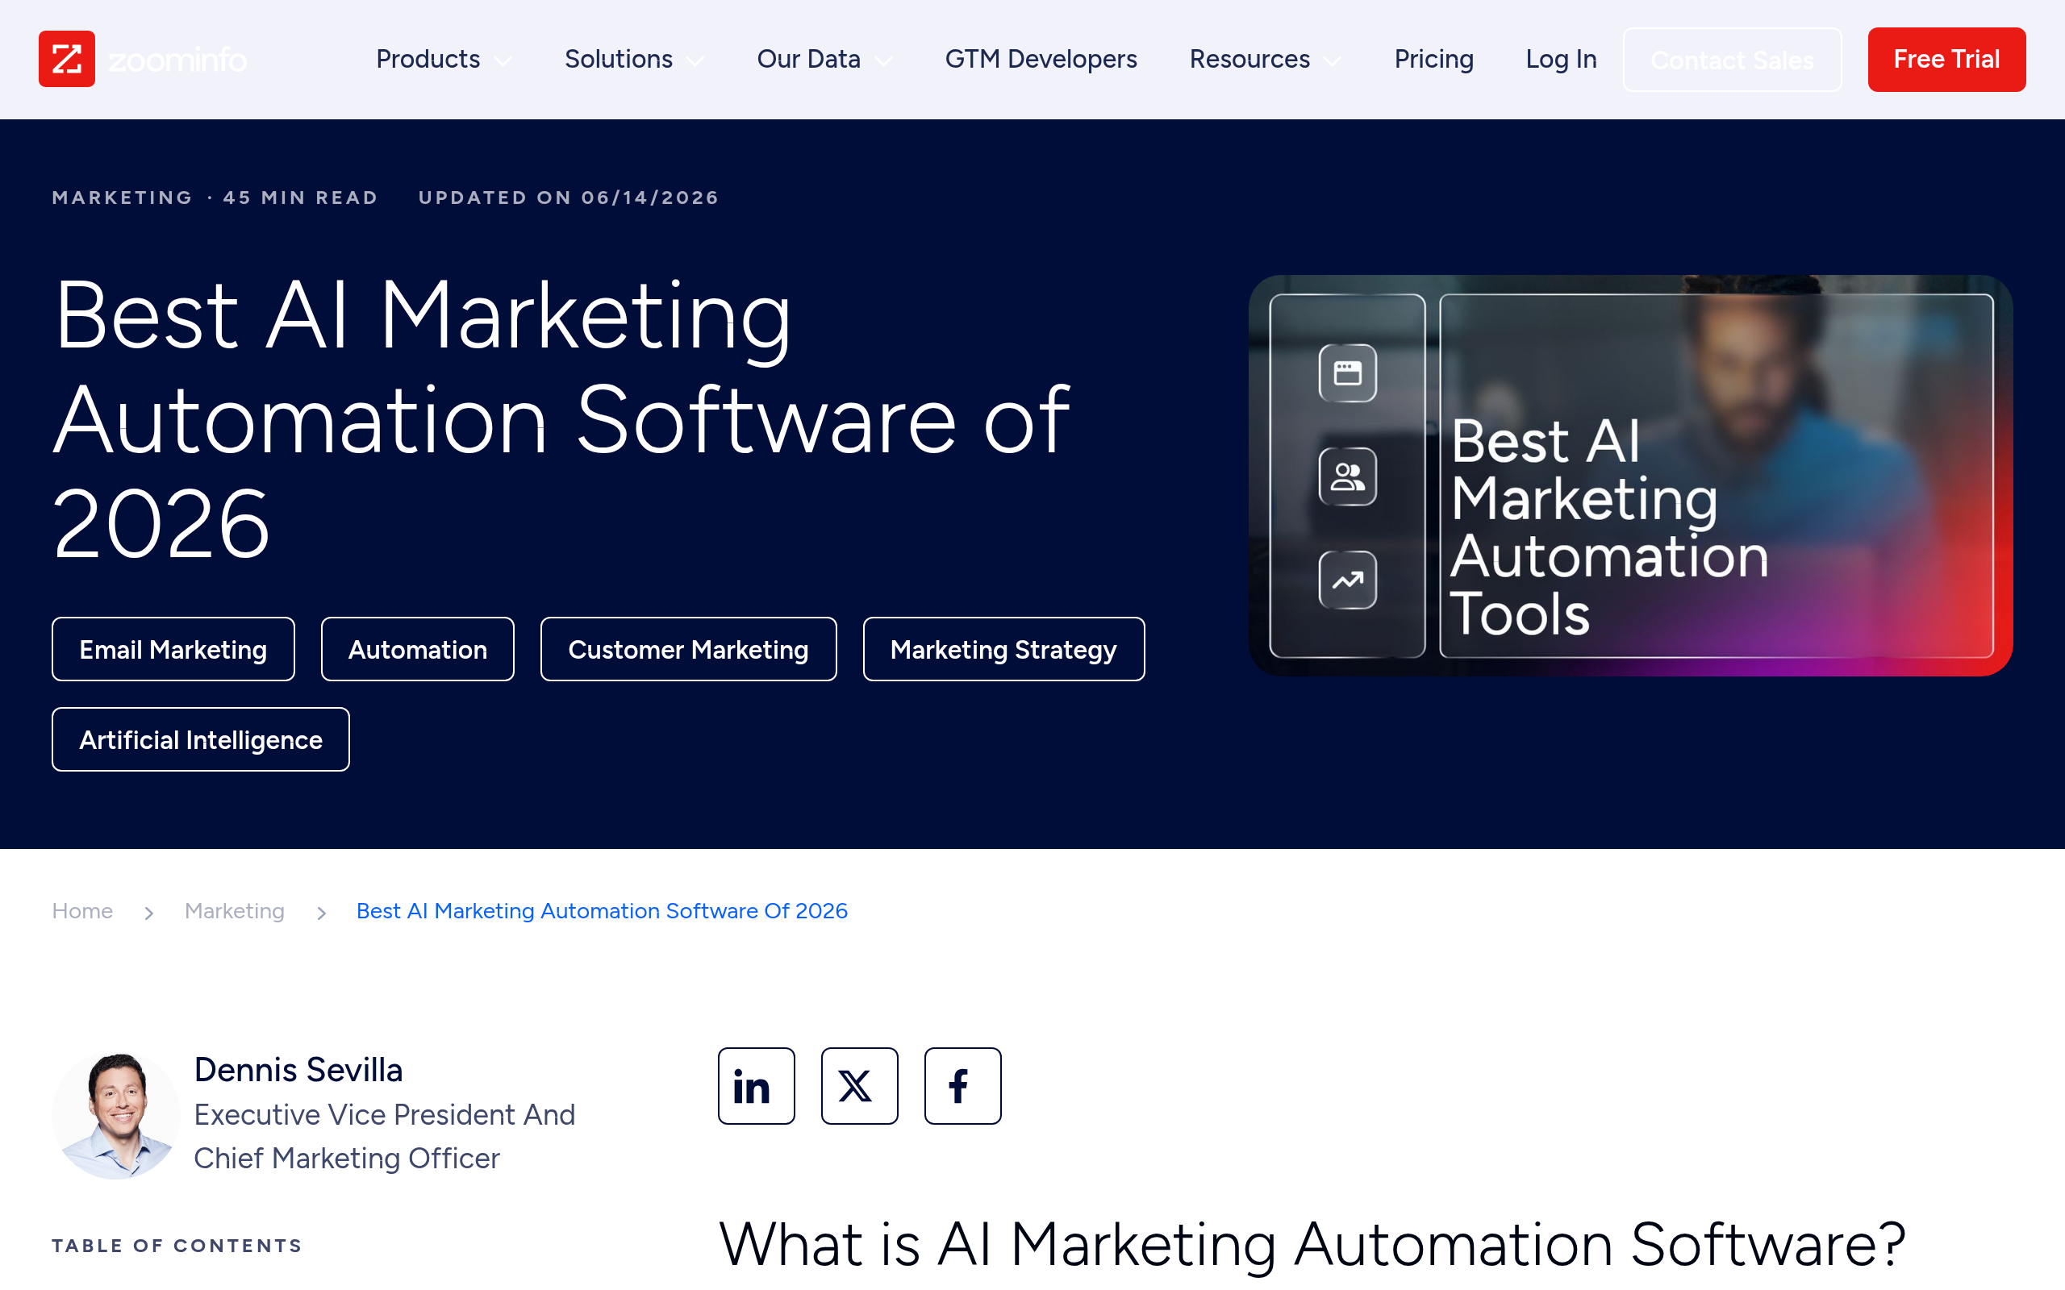Open the Our Data menu
This screenshot has width=2065, height=1290.
pyautogui.click(x=808, y=59)
